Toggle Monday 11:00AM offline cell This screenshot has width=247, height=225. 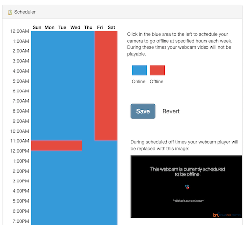(49, 145)
